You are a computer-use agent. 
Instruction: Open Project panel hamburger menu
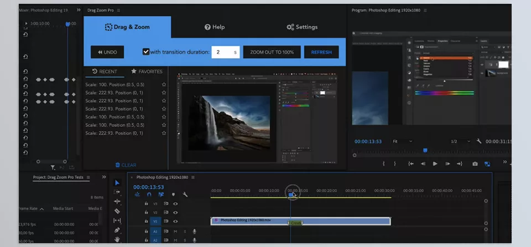pyautogui.click(x=88, y=177)
